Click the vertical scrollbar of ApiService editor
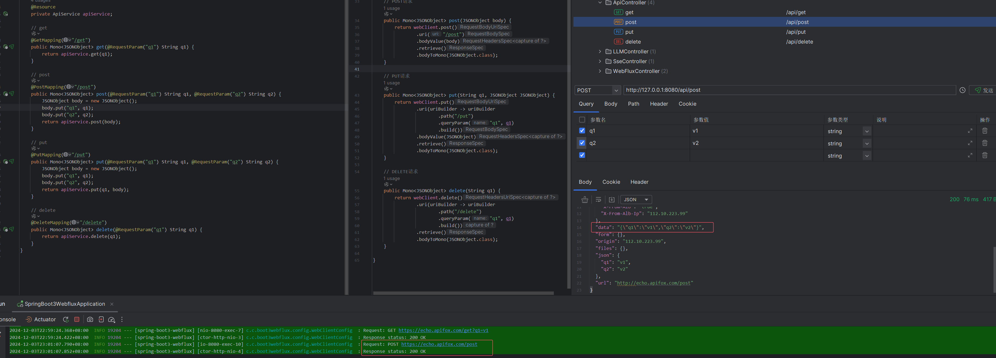This screenshot has width=996, height=358. point(569,144)
